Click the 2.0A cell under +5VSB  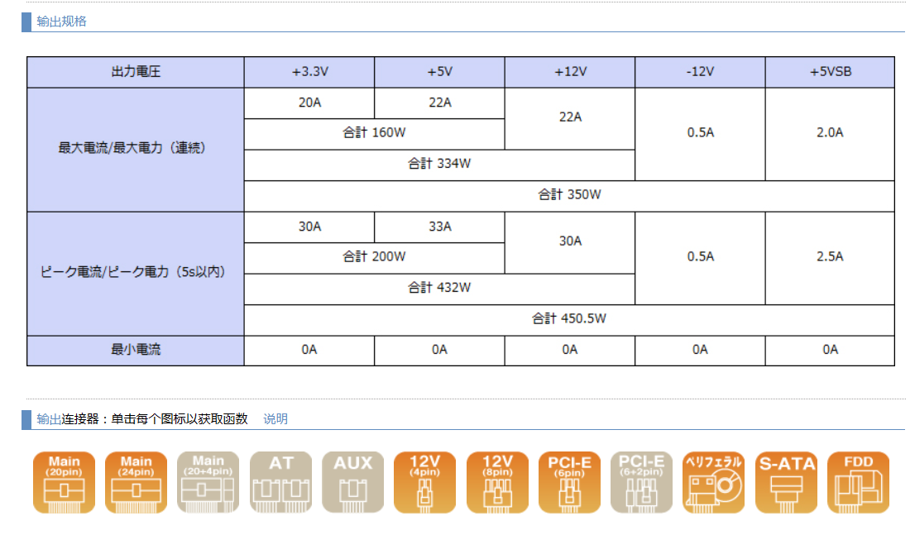831,134
